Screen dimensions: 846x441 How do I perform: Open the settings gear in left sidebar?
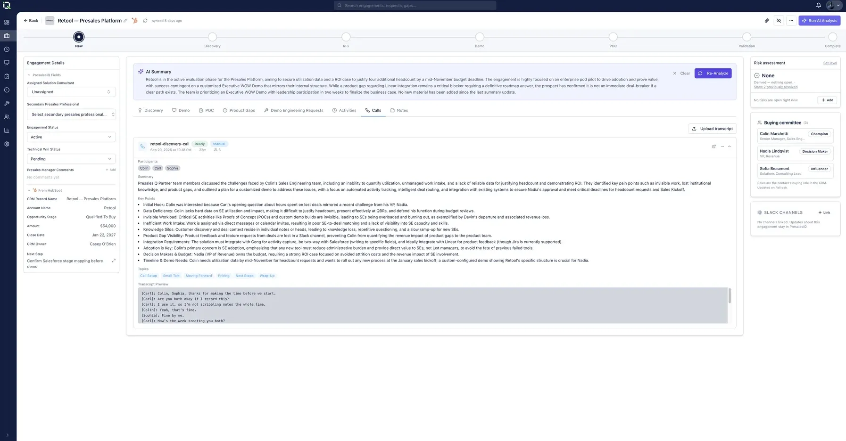click(x=7, y=144)
